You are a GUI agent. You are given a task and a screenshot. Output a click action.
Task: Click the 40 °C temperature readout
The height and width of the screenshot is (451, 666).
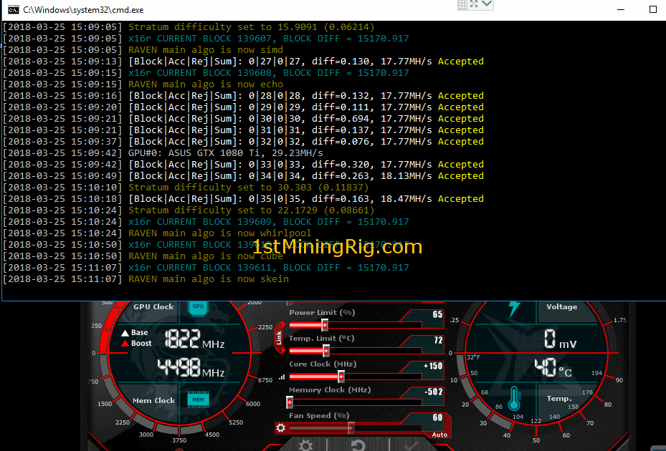tap(553, 368)
